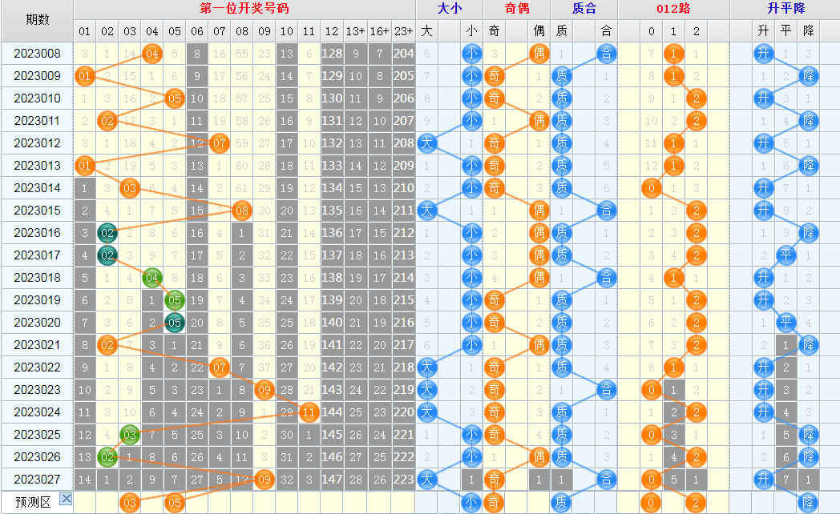The width and height of the screenshot is (840, 514).
Task: Click the 13+ column header
Action: click(x=356, y=31)
